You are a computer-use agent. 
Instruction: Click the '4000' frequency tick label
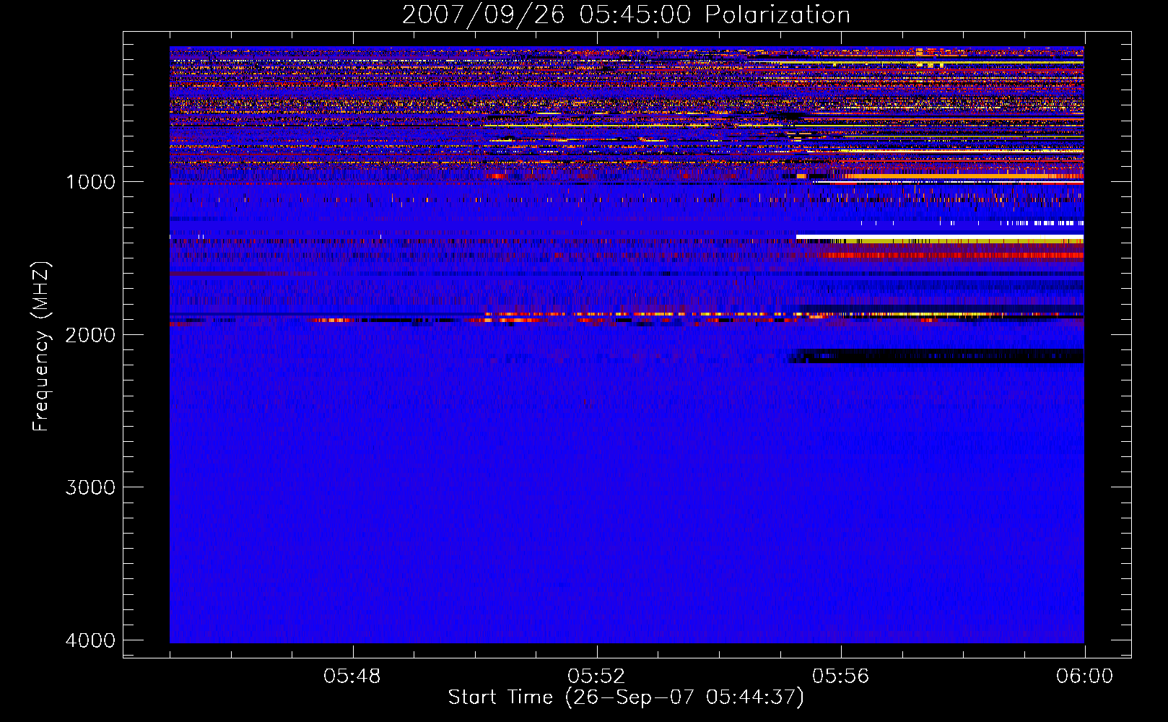click(x=90, y=640)
